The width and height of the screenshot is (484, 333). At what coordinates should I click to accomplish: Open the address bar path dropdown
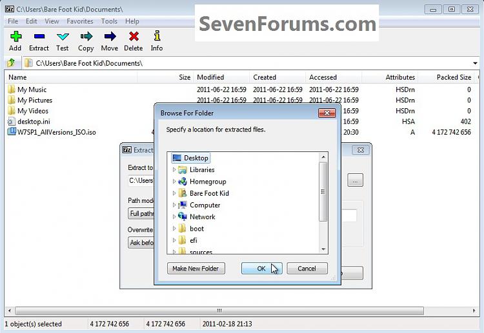click(x=475, y=63)
